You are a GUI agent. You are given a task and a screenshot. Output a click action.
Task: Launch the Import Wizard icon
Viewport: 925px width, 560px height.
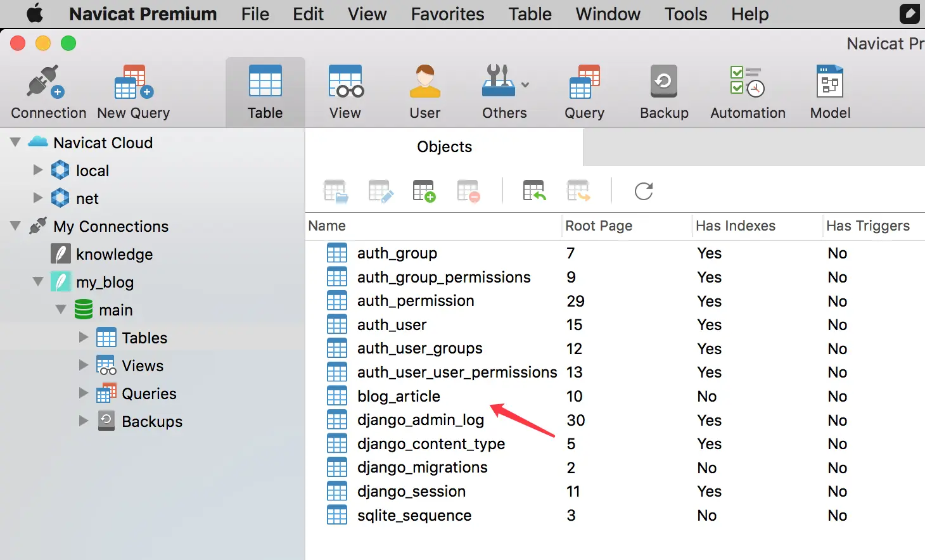point(535,191)
